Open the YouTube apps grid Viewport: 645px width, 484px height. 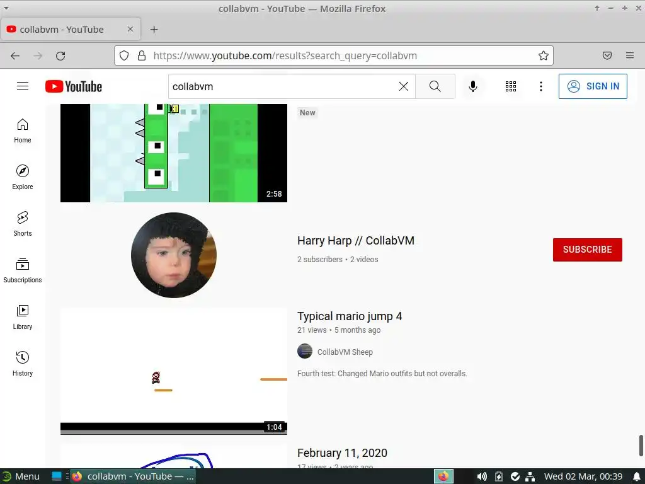510,86
